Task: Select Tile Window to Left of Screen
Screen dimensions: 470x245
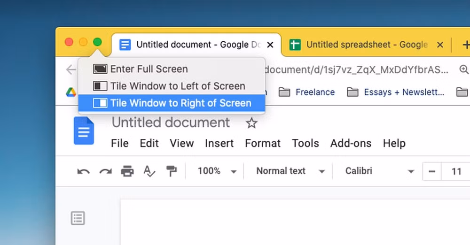Action: pos(172,86)
